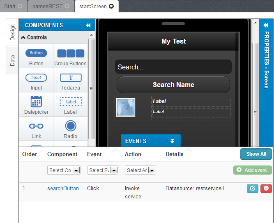Select the Datepicker calendar icon
Screen dimensions: 274x223
pos(36,101)
